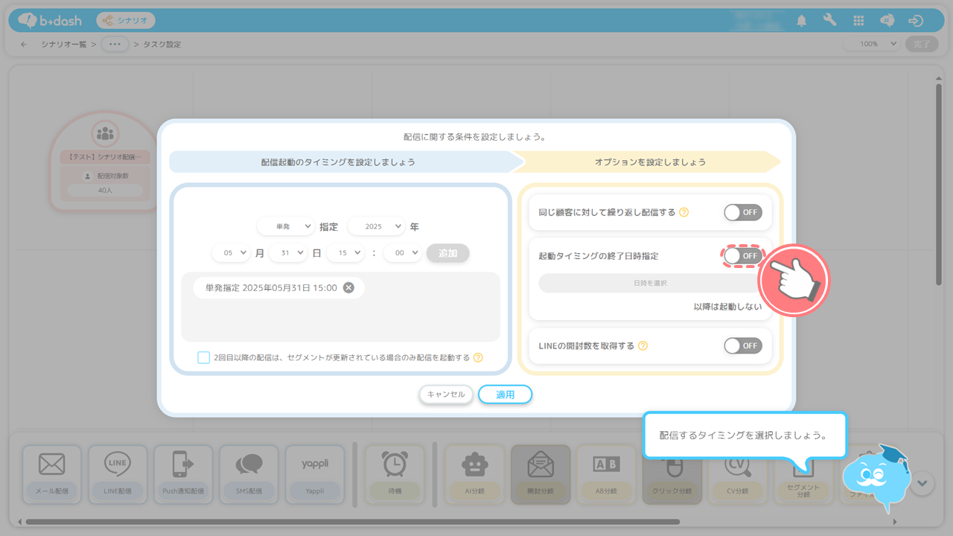953x536 pixels.
Task: Show help for segment-update option
Action: coord(478,357)
